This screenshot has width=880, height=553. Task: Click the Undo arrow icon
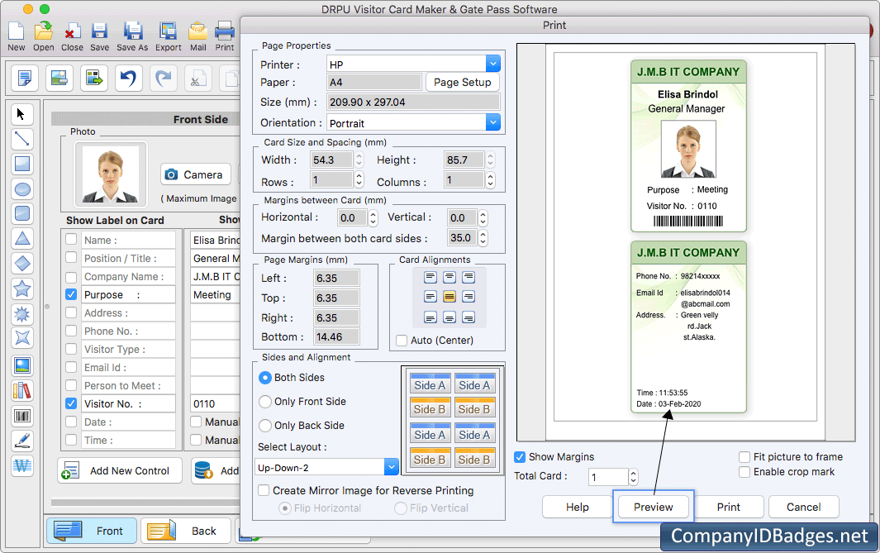pyautogui.click(x=129, y=78)
